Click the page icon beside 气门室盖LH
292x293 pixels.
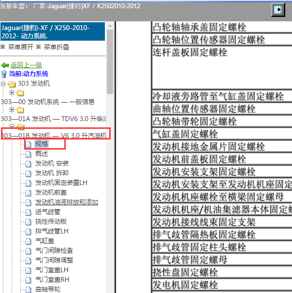pyautogui.click(x=29, y=271)
